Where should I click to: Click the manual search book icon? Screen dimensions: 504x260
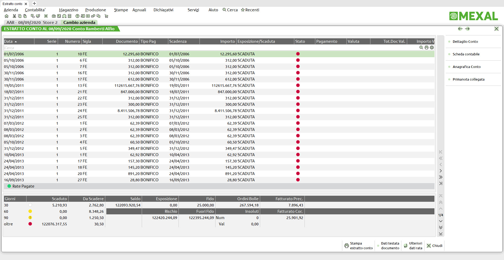point(83,16)
